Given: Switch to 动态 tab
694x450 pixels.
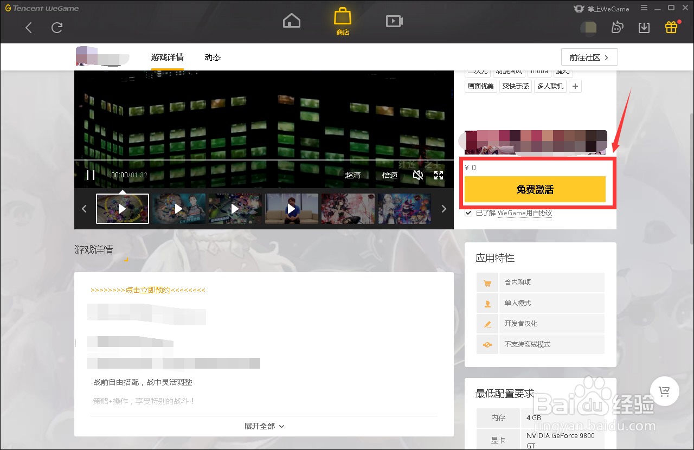Looking at the screenshot, I should (x=213, y=57).
